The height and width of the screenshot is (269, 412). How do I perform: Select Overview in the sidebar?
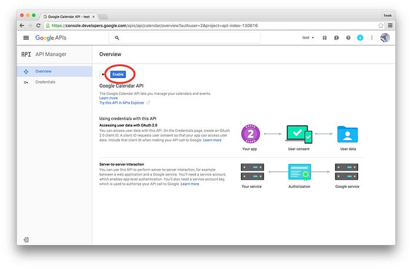pos(54,71)
